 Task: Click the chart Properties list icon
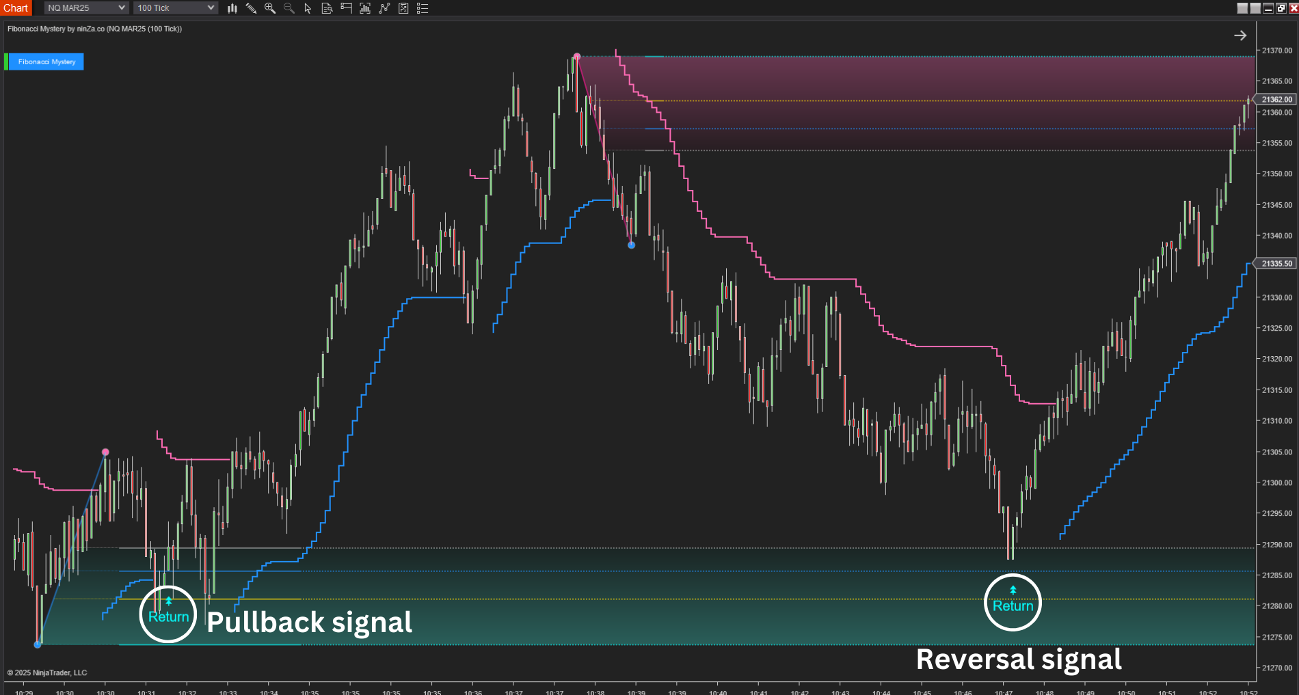[423, 8]
